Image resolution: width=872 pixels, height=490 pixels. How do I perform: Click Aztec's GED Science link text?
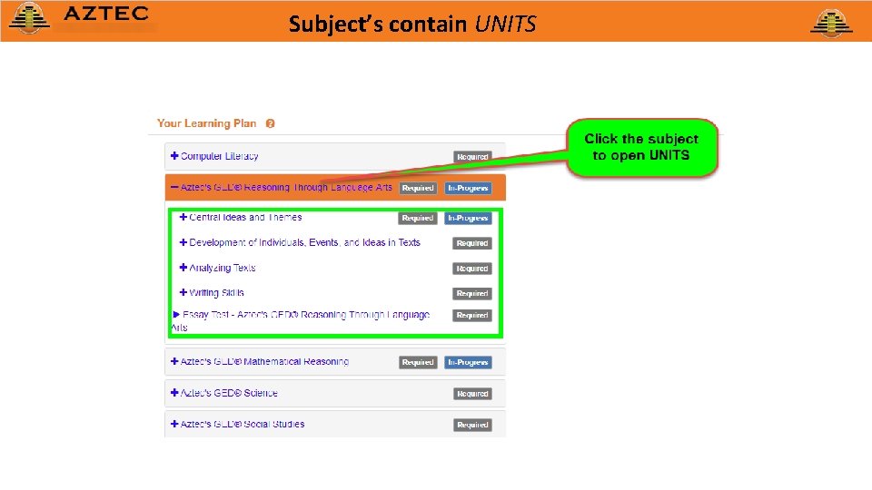click(x=229, y=393)
